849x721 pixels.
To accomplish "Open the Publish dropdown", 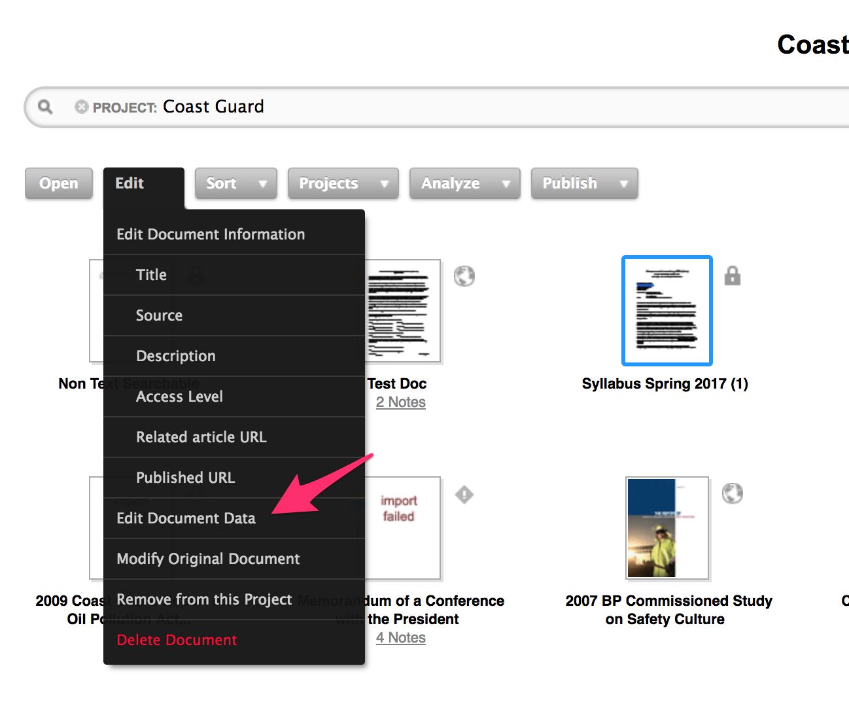I will tap(584, 183).
